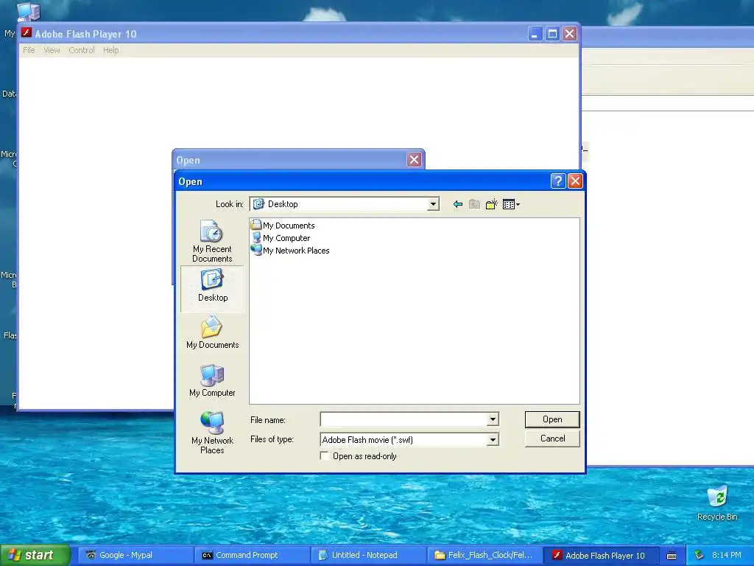754x566 pixels.
Task: Click inside the File name field
Action: (404, 419)
